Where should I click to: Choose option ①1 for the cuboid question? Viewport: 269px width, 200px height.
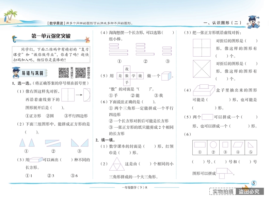tap(29, 175)
